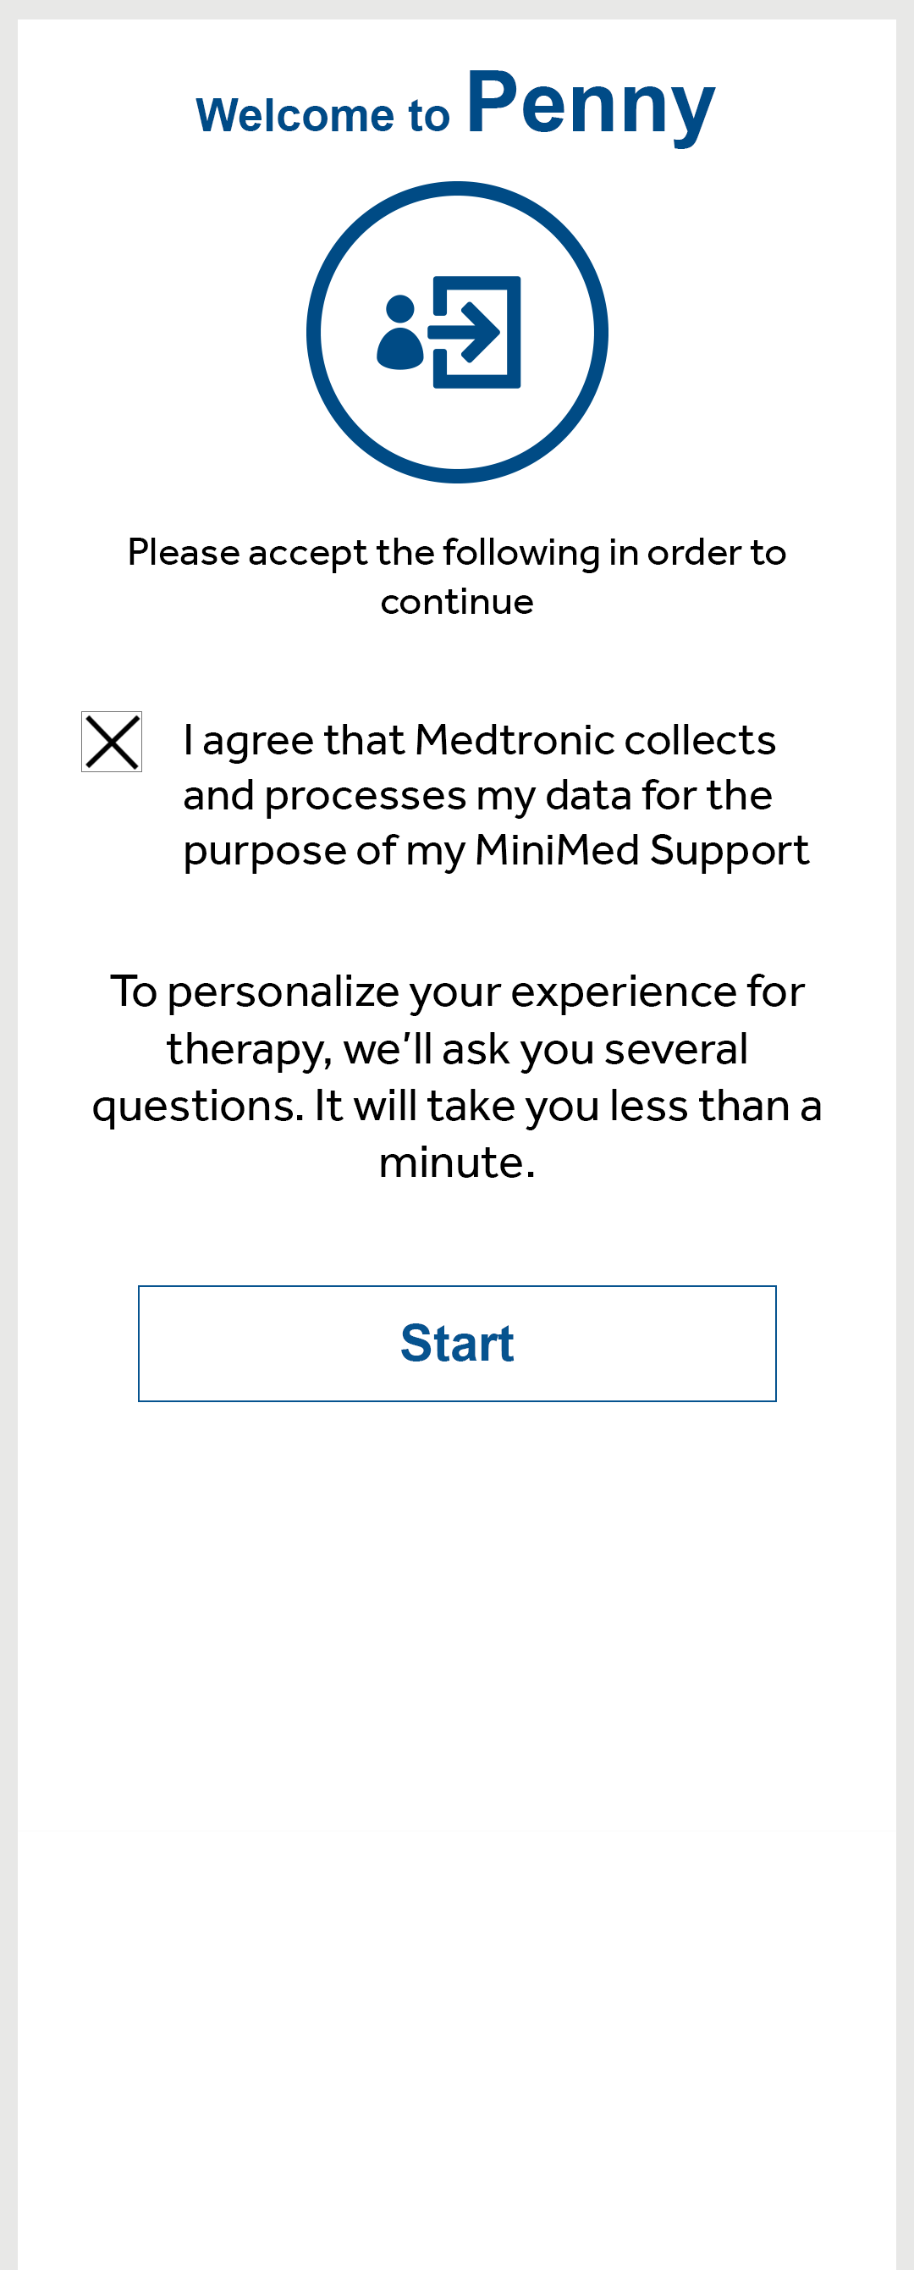Click the blue ring of the logo circle
This screenshot has width=914, height=2270.
313,332
